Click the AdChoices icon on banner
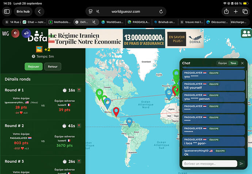The width and height of the screenshot is (252, 174). click(x=202, y=31)
